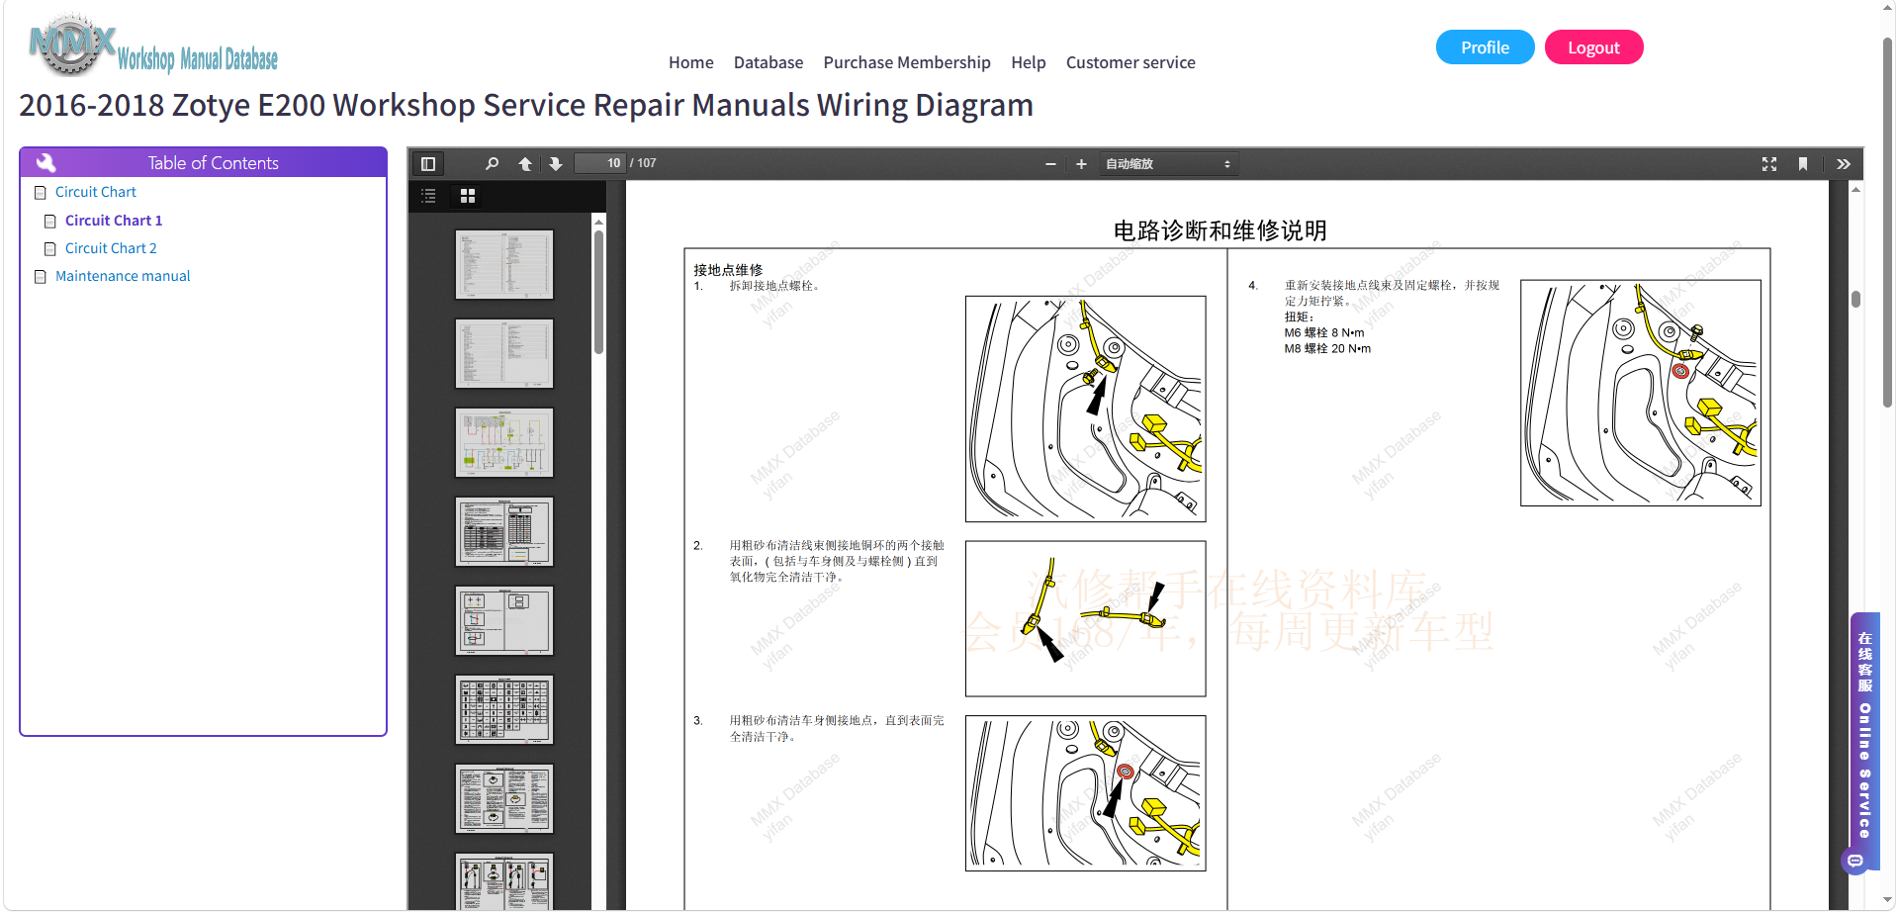The image size is (1898, 912).
Task: Select the colored wiring diagram thumbnail
Action: point(504,443)
